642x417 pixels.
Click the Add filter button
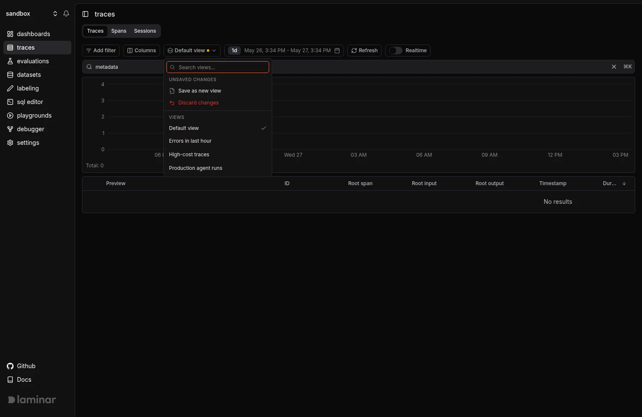(101, 51)
